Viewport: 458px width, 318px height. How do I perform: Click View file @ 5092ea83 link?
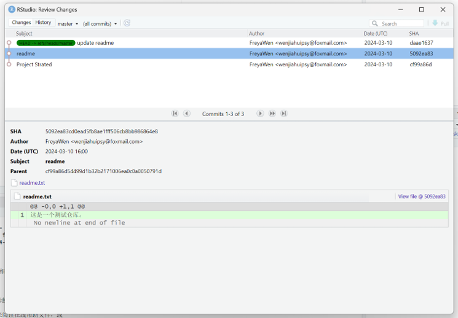(x=421, y=196)
